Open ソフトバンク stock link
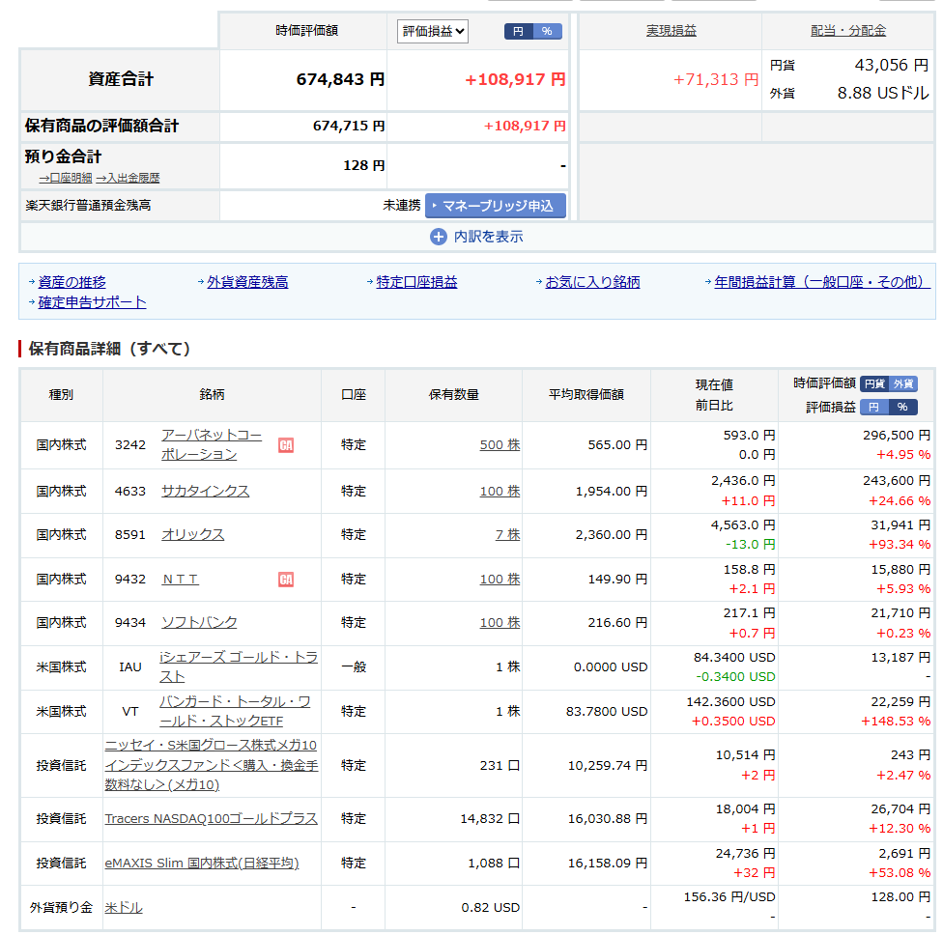 point(199,622)
